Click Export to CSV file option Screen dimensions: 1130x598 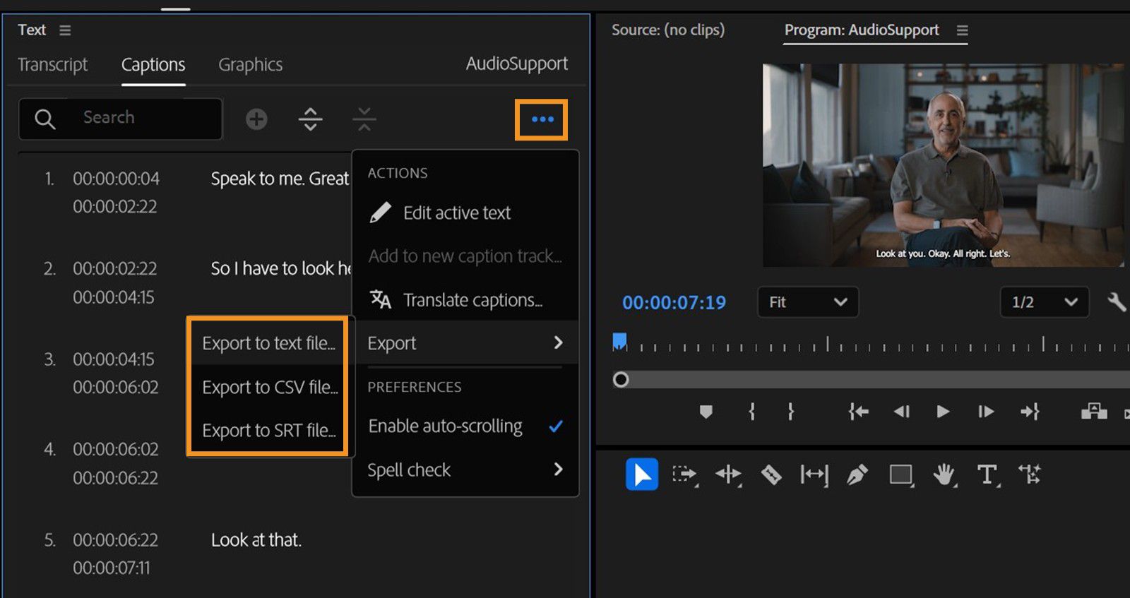(x=269, y=388)
